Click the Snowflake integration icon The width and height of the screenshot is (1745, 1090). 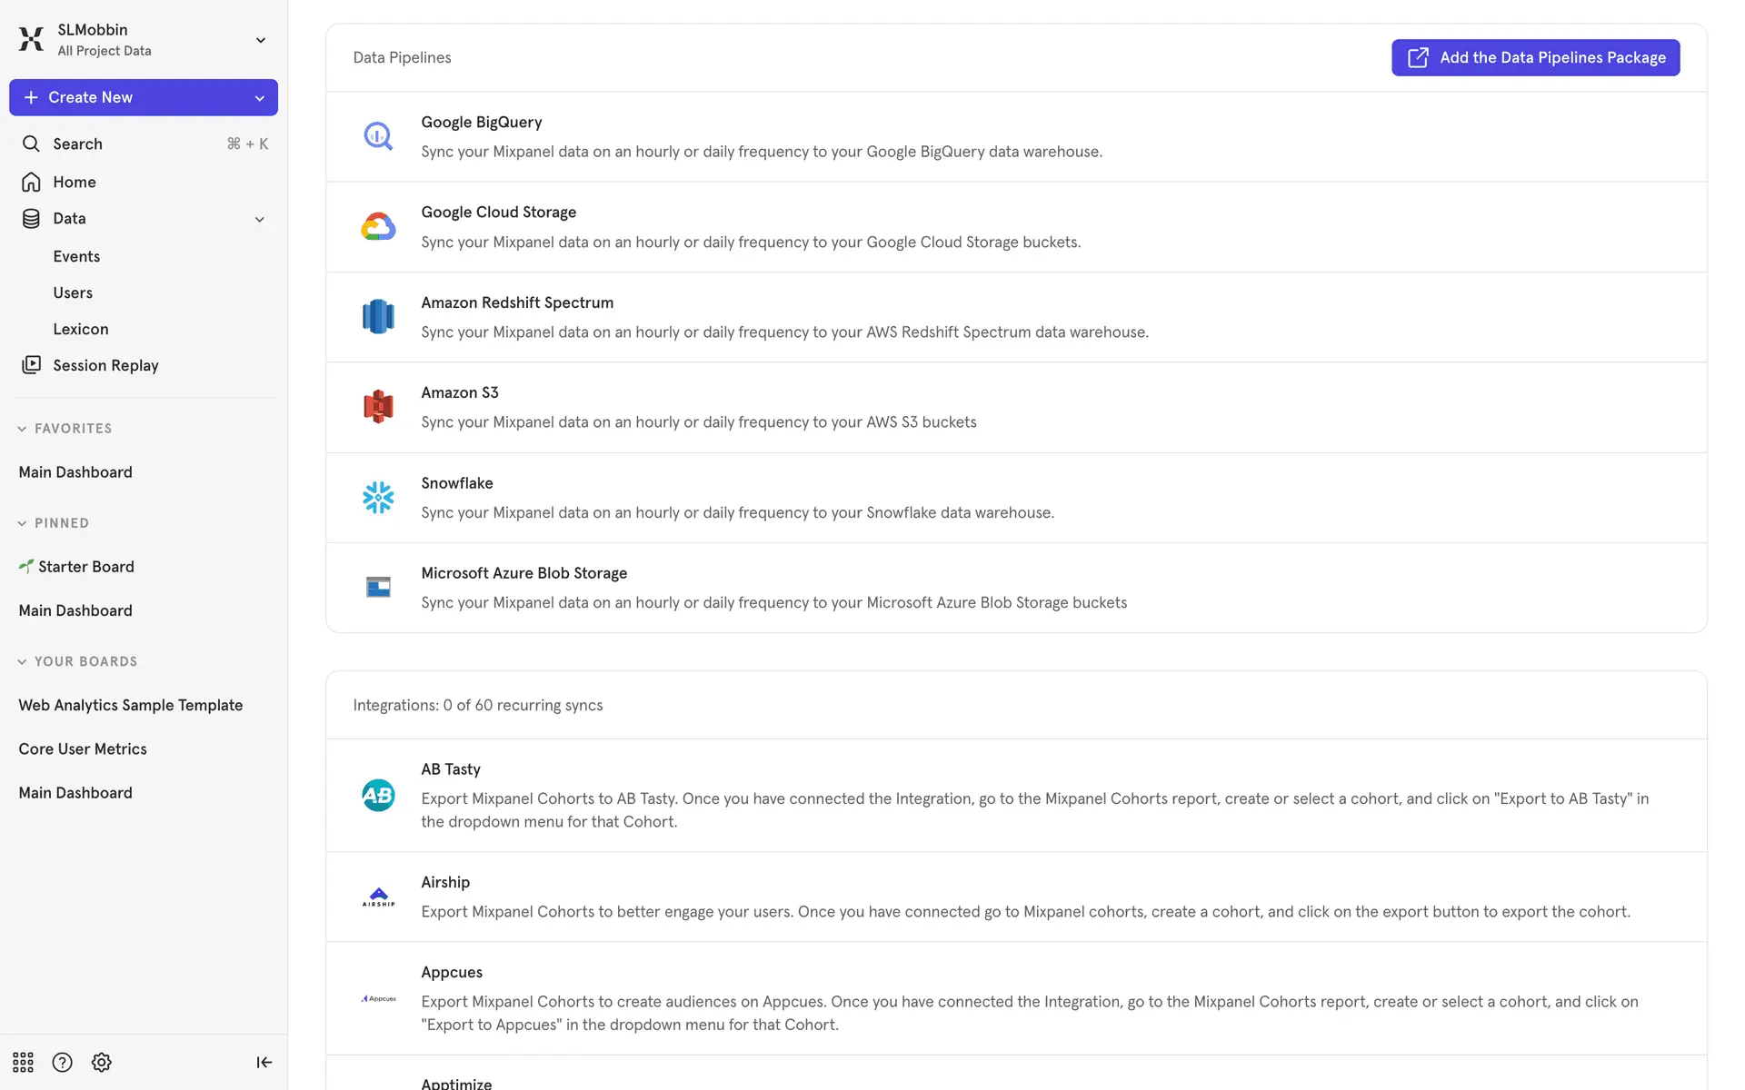pos(378,498)
